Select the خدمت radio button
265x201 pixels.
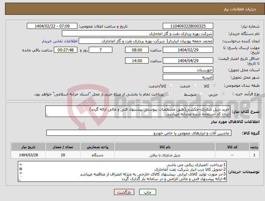pos(195,85)
